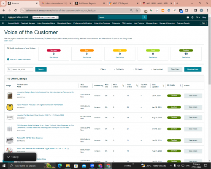Click the Search title, ASIN input field
The height and width of the screenshot is (169, 211).
coord(22,69)
